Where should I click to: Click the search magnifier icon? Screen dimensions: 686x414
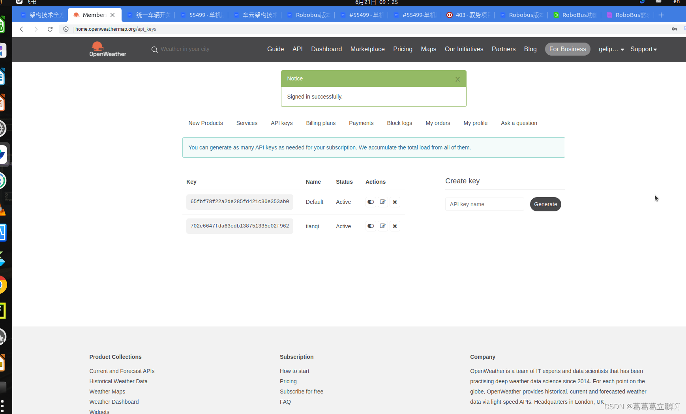155,49
